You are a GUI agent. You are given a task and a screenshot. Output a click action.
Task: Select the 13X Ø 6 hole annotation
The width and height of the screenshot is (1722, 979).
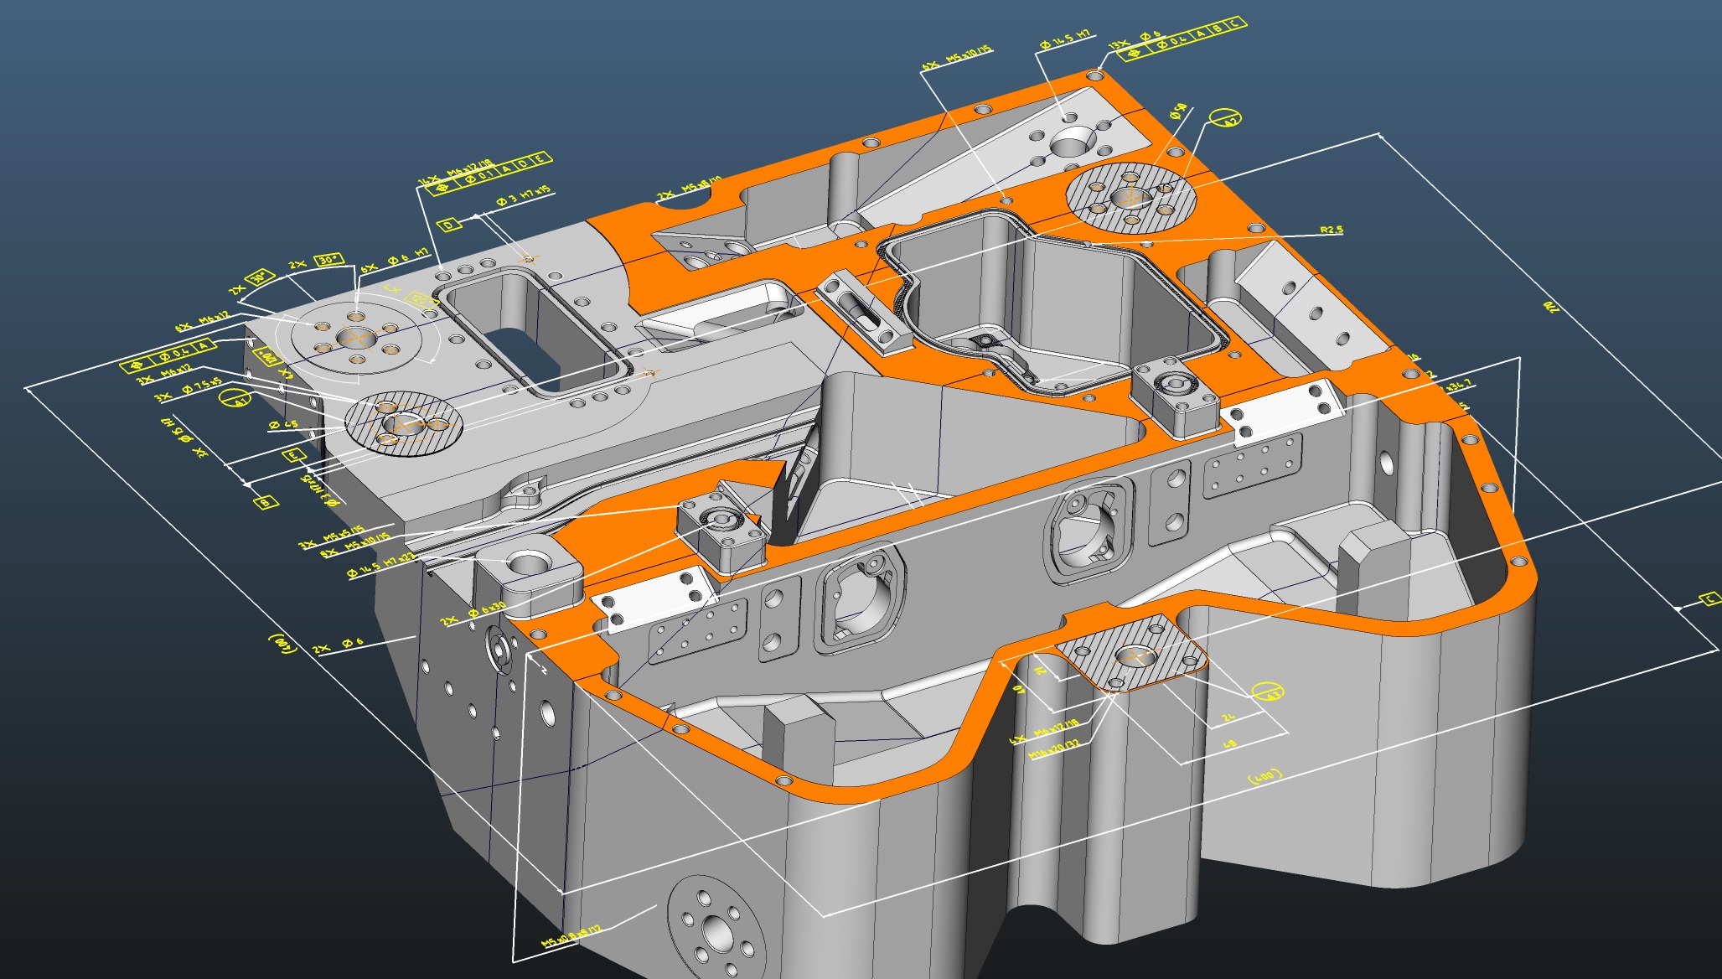pos(1135,39)
